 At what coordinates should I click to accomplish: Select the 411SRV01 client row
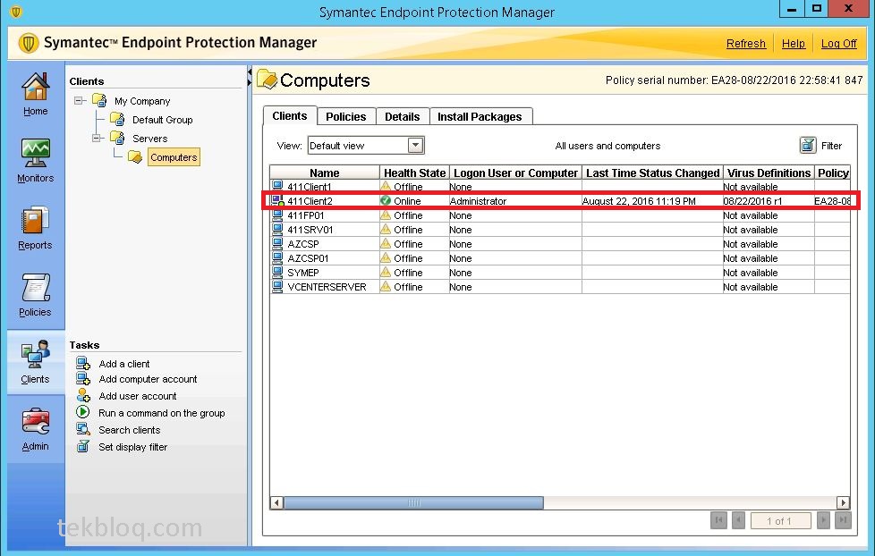(x=560, y=230)
